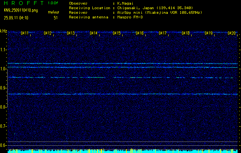Click the continuous signal line near 0.87 kHz
241x153 pixels.
(123, 94)
